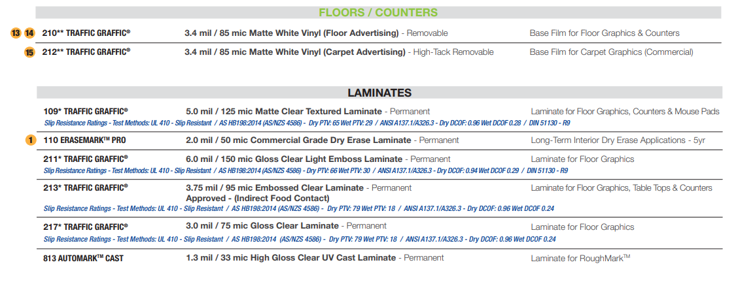738x288 pixels.
Task: Click the orange number 15 badge
Action: (29, 52)
